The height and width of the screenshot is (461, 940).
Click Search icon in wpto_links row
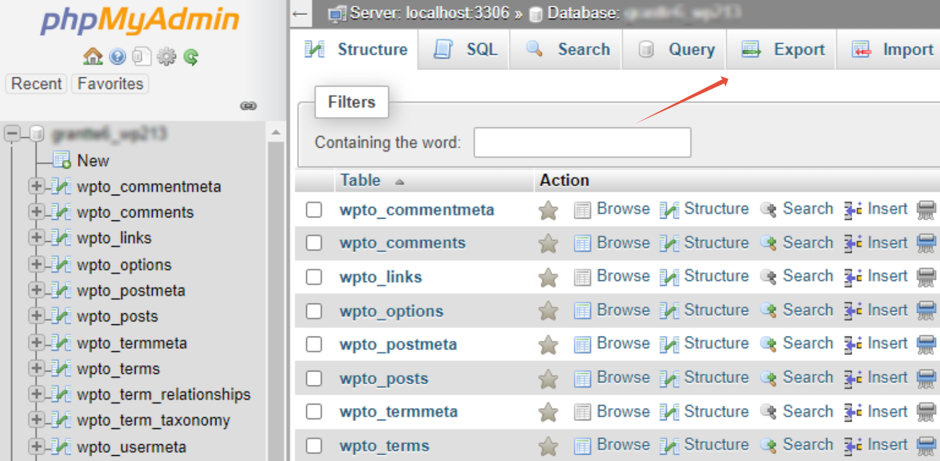point(769,277)
